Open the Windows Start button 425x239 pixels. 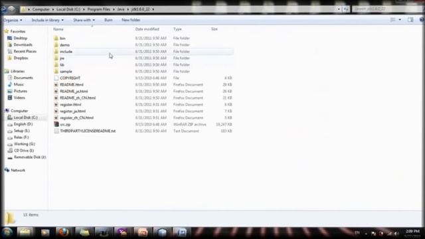7,232
